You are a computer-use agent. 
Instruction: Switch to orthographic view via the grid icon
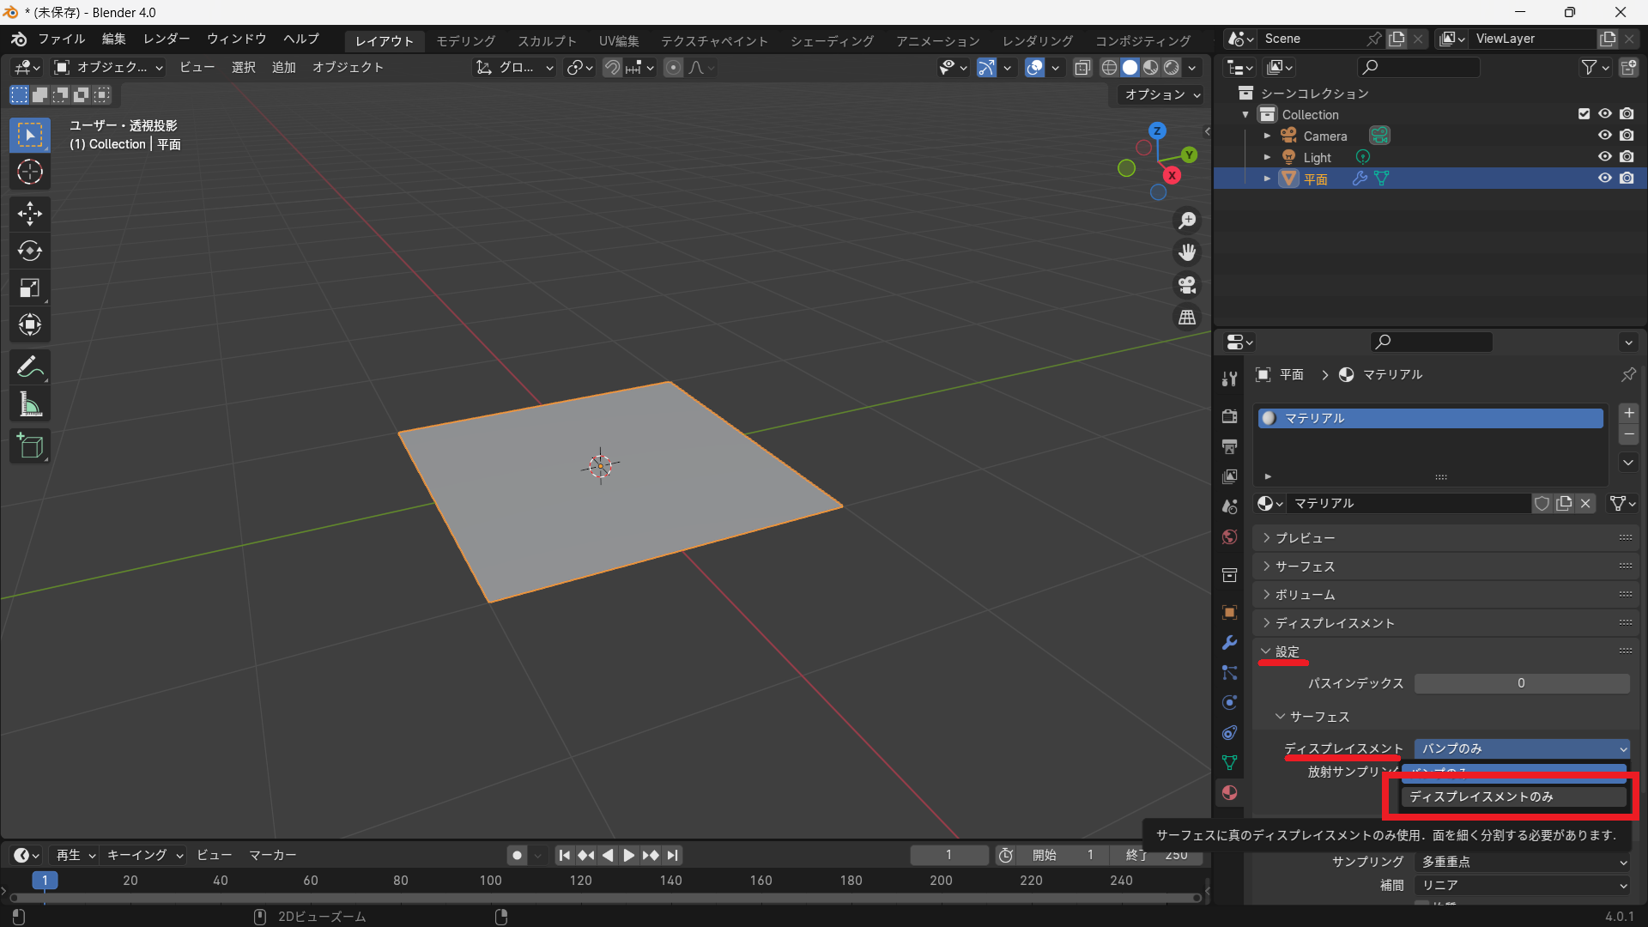pyautogui.click(x=1187, y=318)
